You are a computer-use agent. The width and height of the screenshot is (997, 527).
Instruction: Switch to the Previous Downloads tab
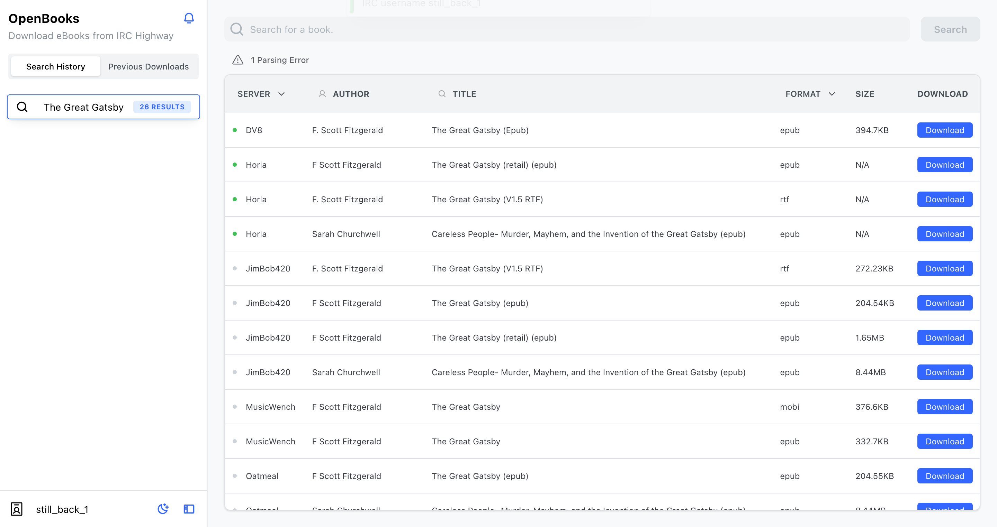click(x=148, y=66)
